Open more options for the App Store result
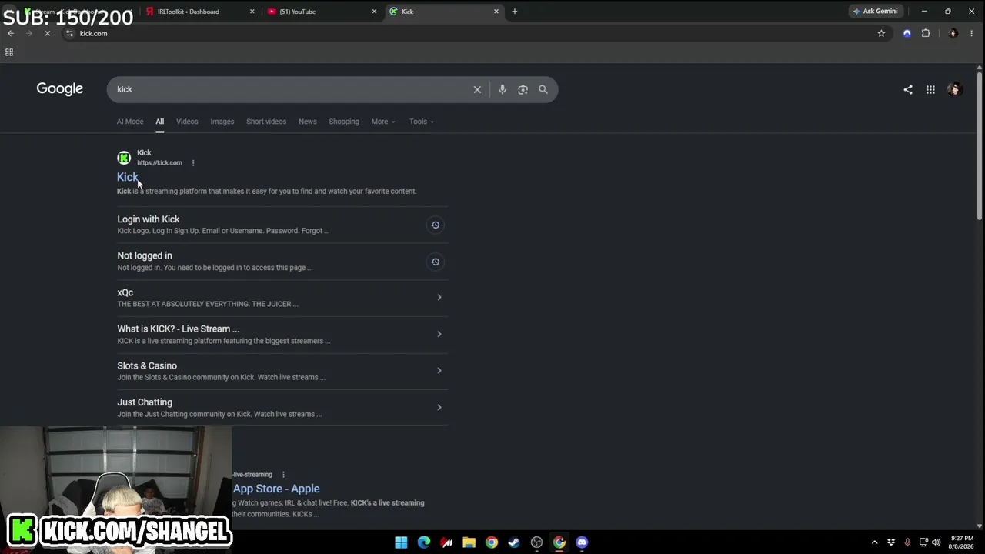The height and width of the screenshot is (554, 985). point(283,475)
